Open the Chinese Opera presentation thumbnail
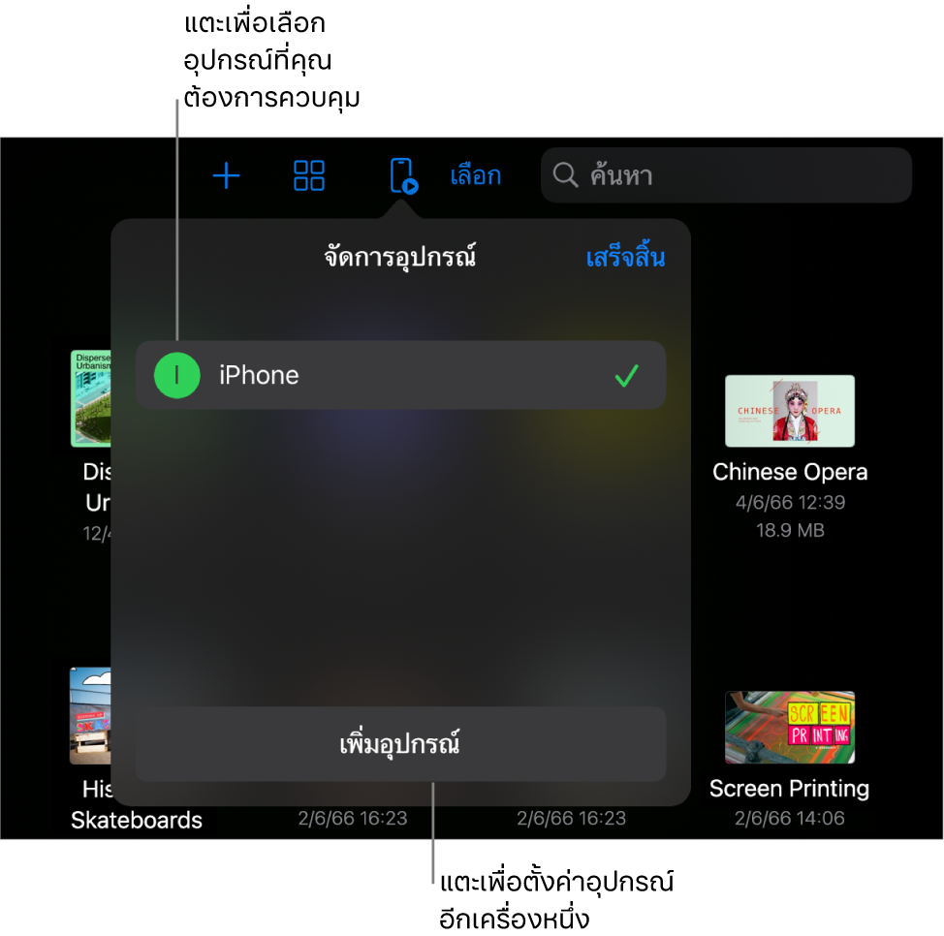This screenshot has height=936, width=944. (x=790, y=411)
